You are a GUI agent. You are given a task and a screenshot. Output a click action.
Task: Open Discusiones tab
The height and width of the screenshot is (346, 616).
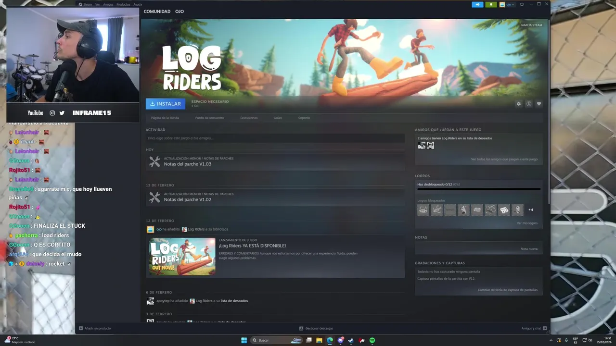(x=249, y=118)
